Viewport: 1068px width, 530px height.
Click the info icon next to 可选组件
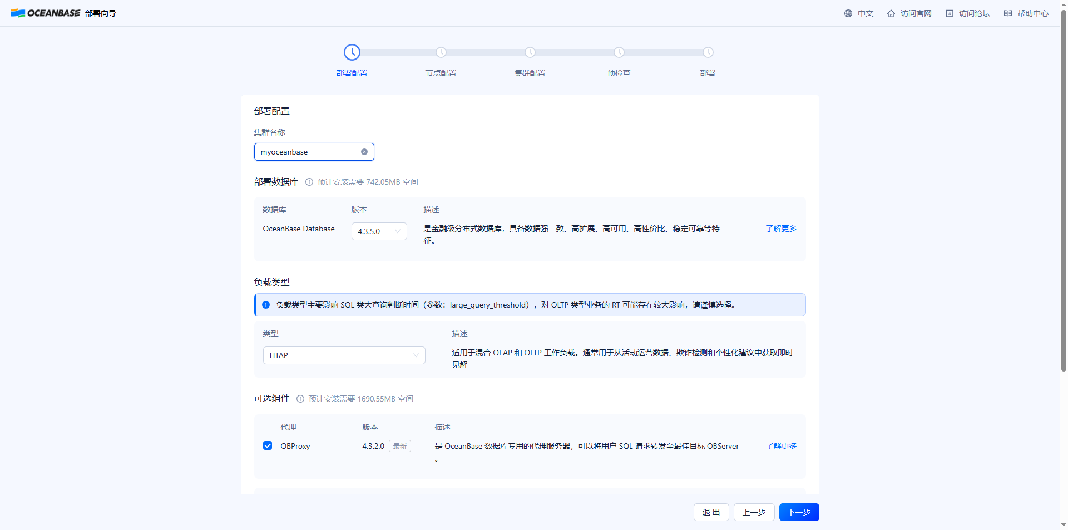300,399
